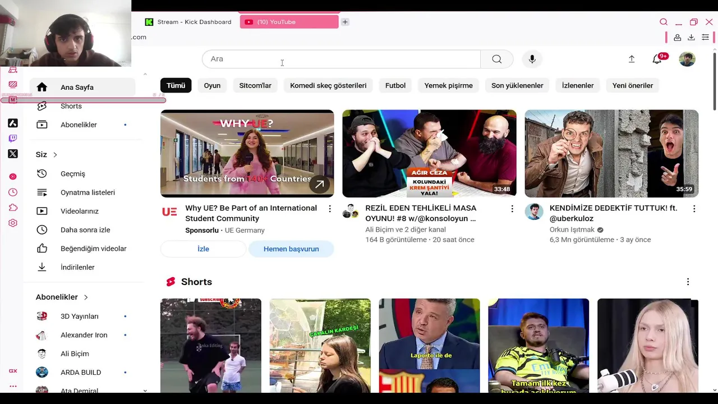Viewport: 718px width, 404px height.
Task: Click the UE Germany logo
Action: coord(169,212)
